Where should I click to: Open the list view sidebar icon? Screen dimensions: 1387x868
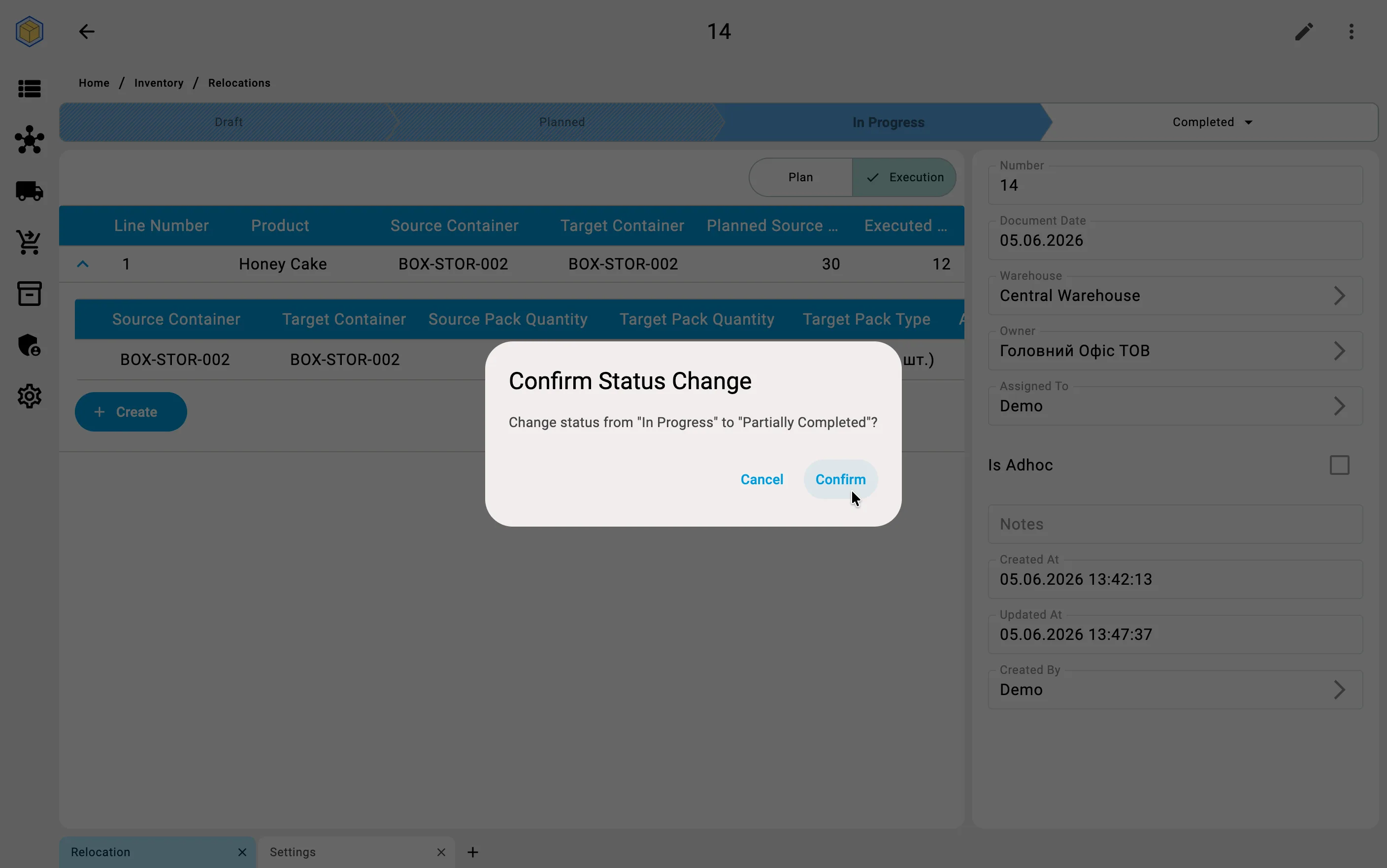click(29, 88)
